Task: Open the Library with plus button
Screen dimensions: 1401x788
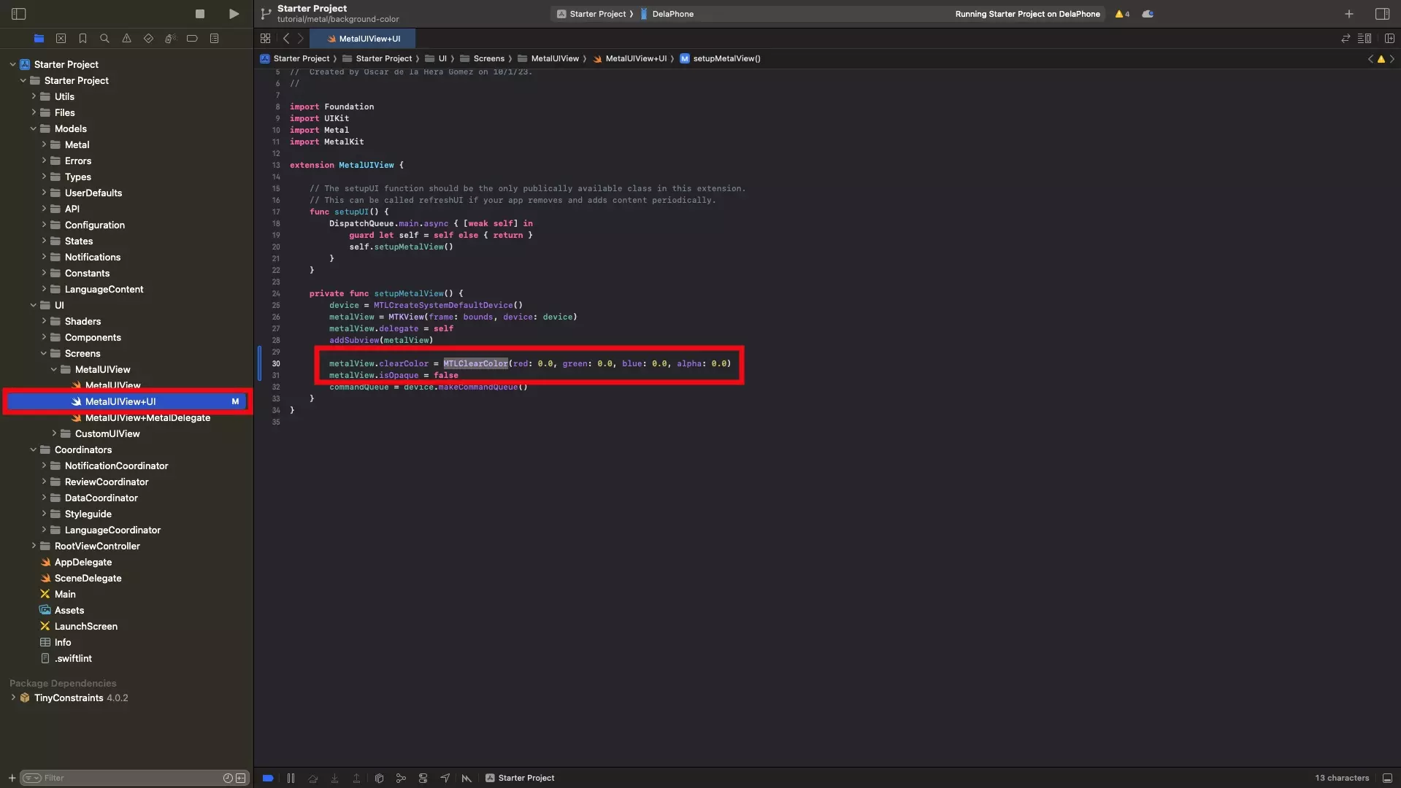Action: coord(1348,13)
